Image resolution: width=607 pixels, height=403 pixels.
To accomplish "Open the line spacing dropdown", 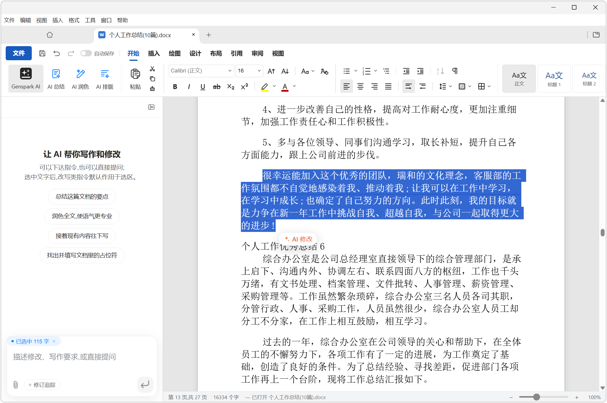I will [445, 87].
